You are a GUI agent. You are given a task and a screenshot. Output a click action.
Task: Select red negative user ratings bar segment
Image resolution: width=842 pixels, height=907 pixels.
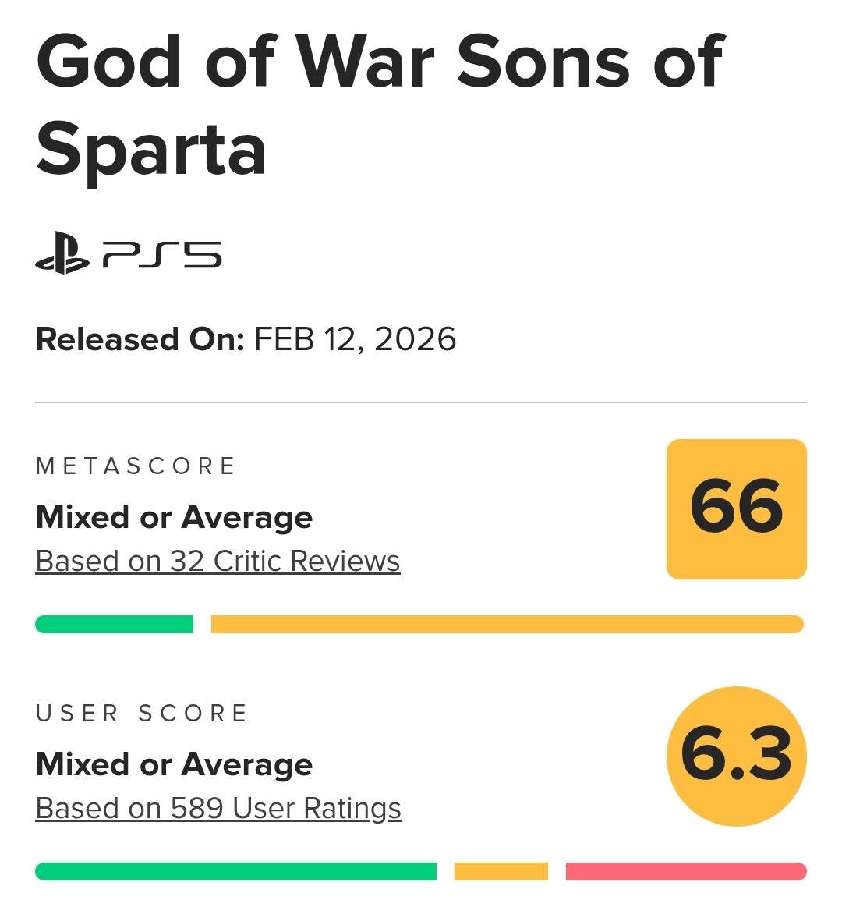coord(686,872)
